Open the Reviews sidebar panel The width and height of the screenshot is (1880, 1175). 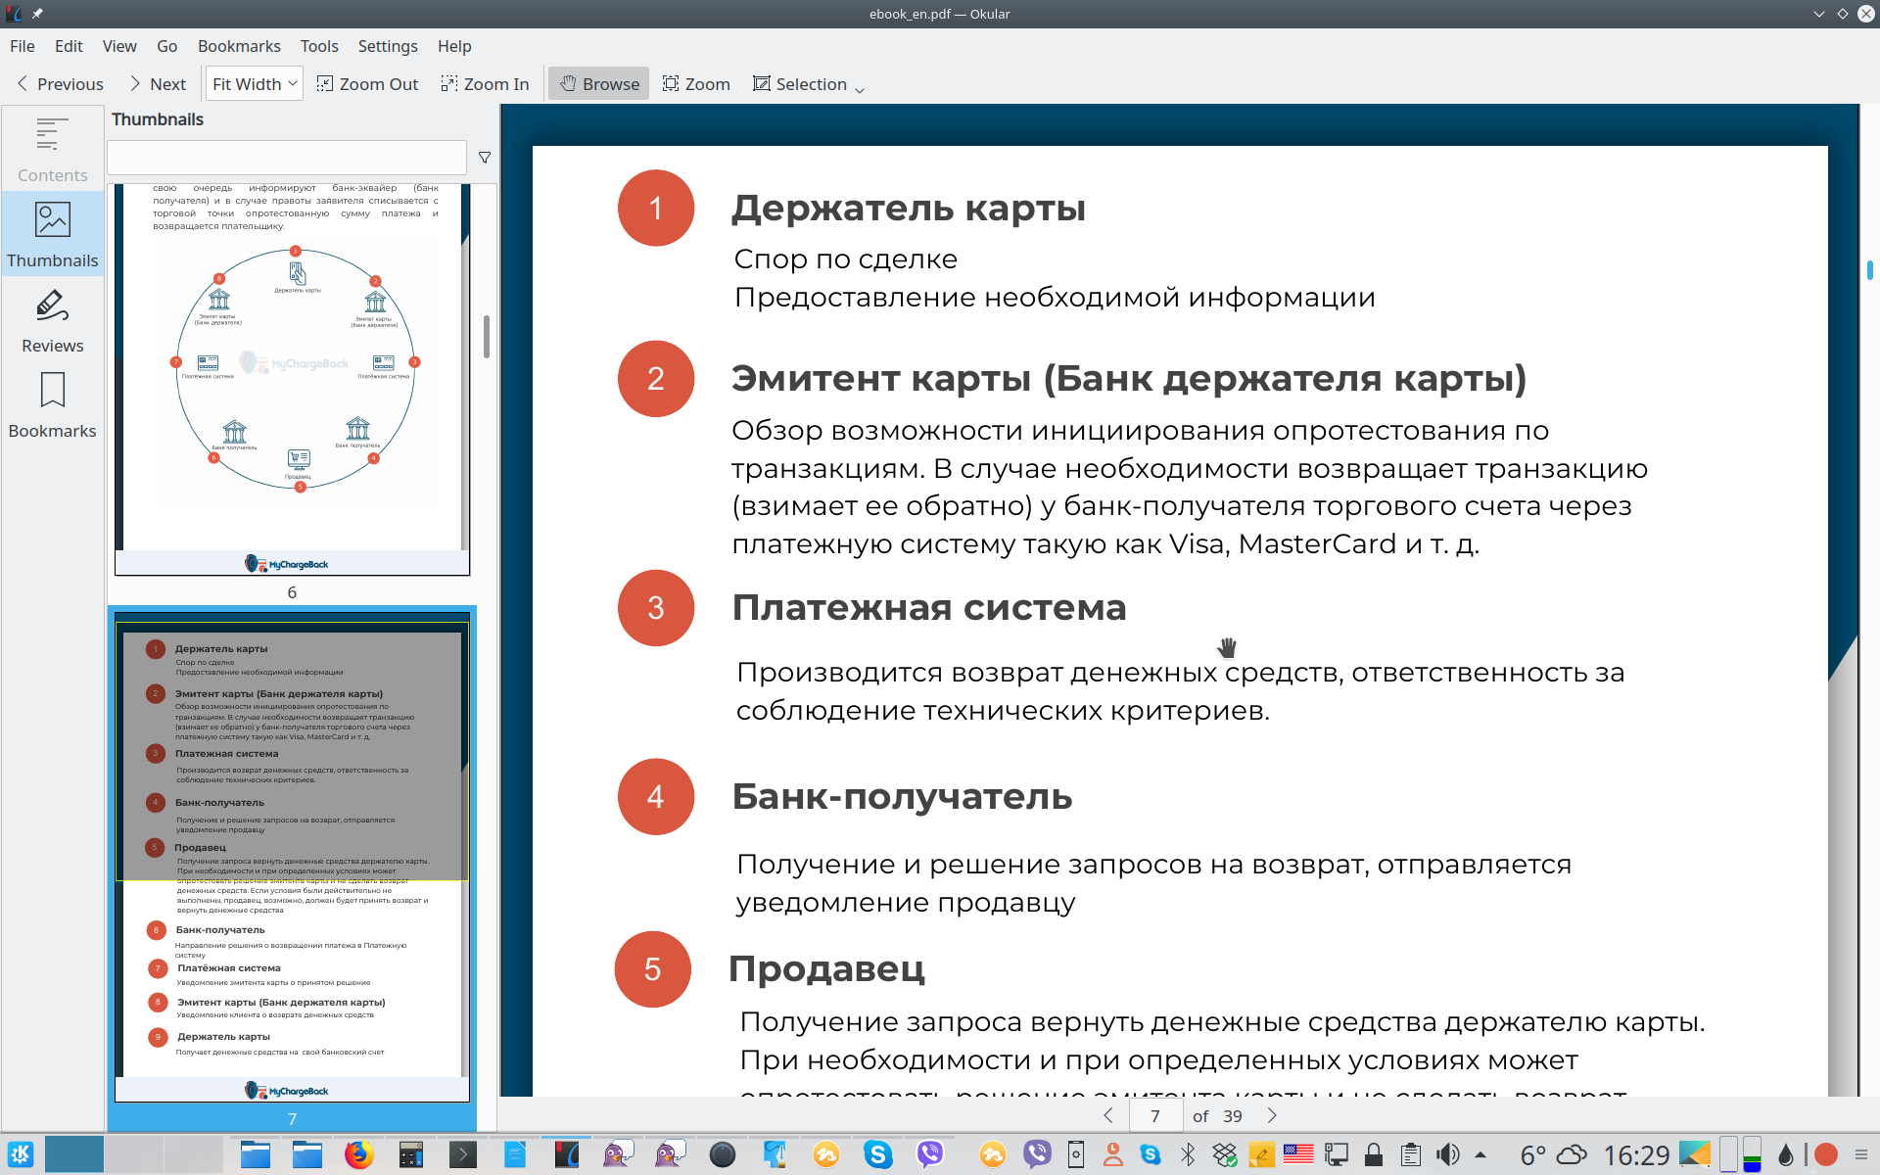tap(52, 320)
